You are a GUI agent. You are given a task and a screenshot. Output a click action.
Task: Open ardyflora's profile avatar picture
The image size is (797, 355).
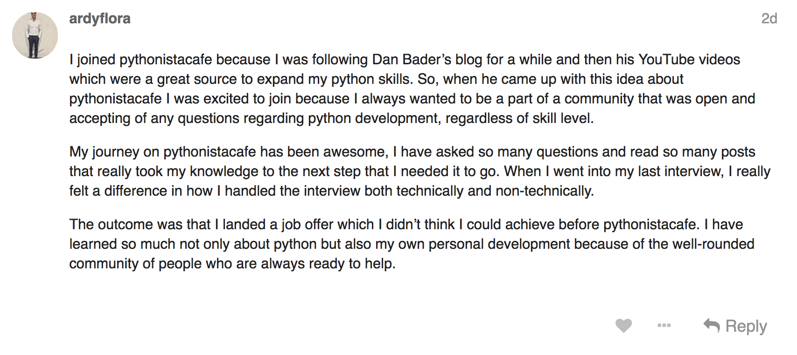(x=35, y=35)
